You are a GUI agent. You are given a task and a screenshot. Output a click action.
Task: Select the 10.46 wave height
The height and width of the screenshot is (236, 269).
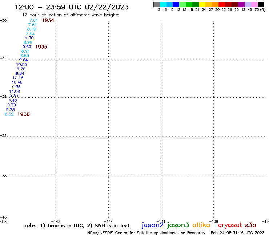click(17, 82)
